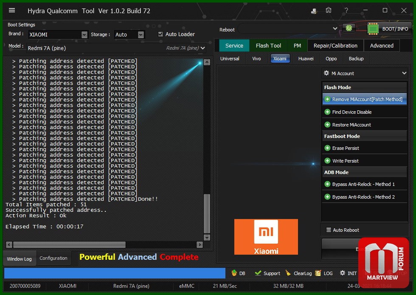Click the horizontal scrollbar thumb in log
The width and height of the screenshot is (416, 295).
pos(70,244)
